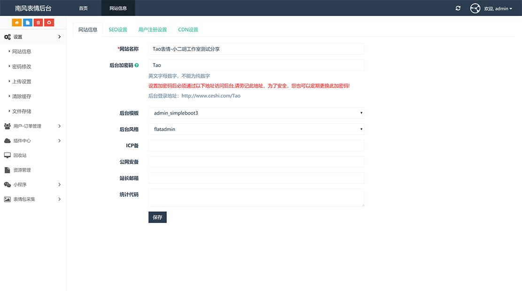Click the globe icon near the admin name
522x291 pixels.
pyautogui.click(x=475, y=8)
